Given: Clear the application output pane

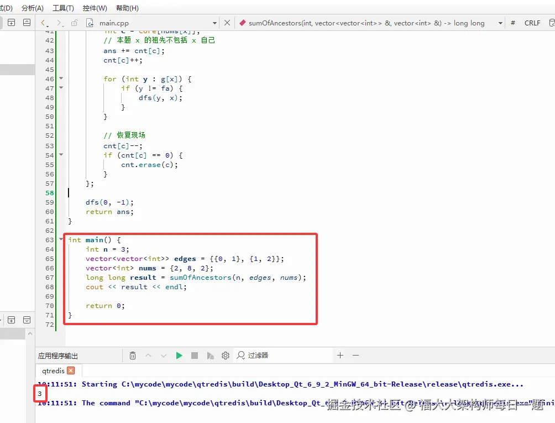Looking at the screenshot, I should pos(132,356).
